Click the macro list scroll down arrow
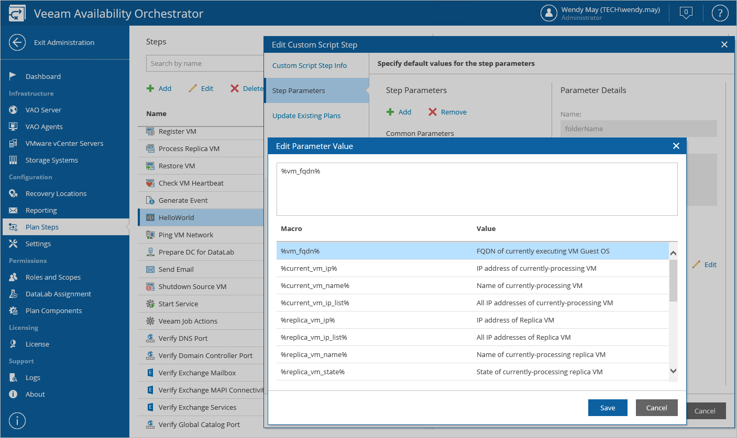The height and width of the screenshot is (438, 737). 674,370
